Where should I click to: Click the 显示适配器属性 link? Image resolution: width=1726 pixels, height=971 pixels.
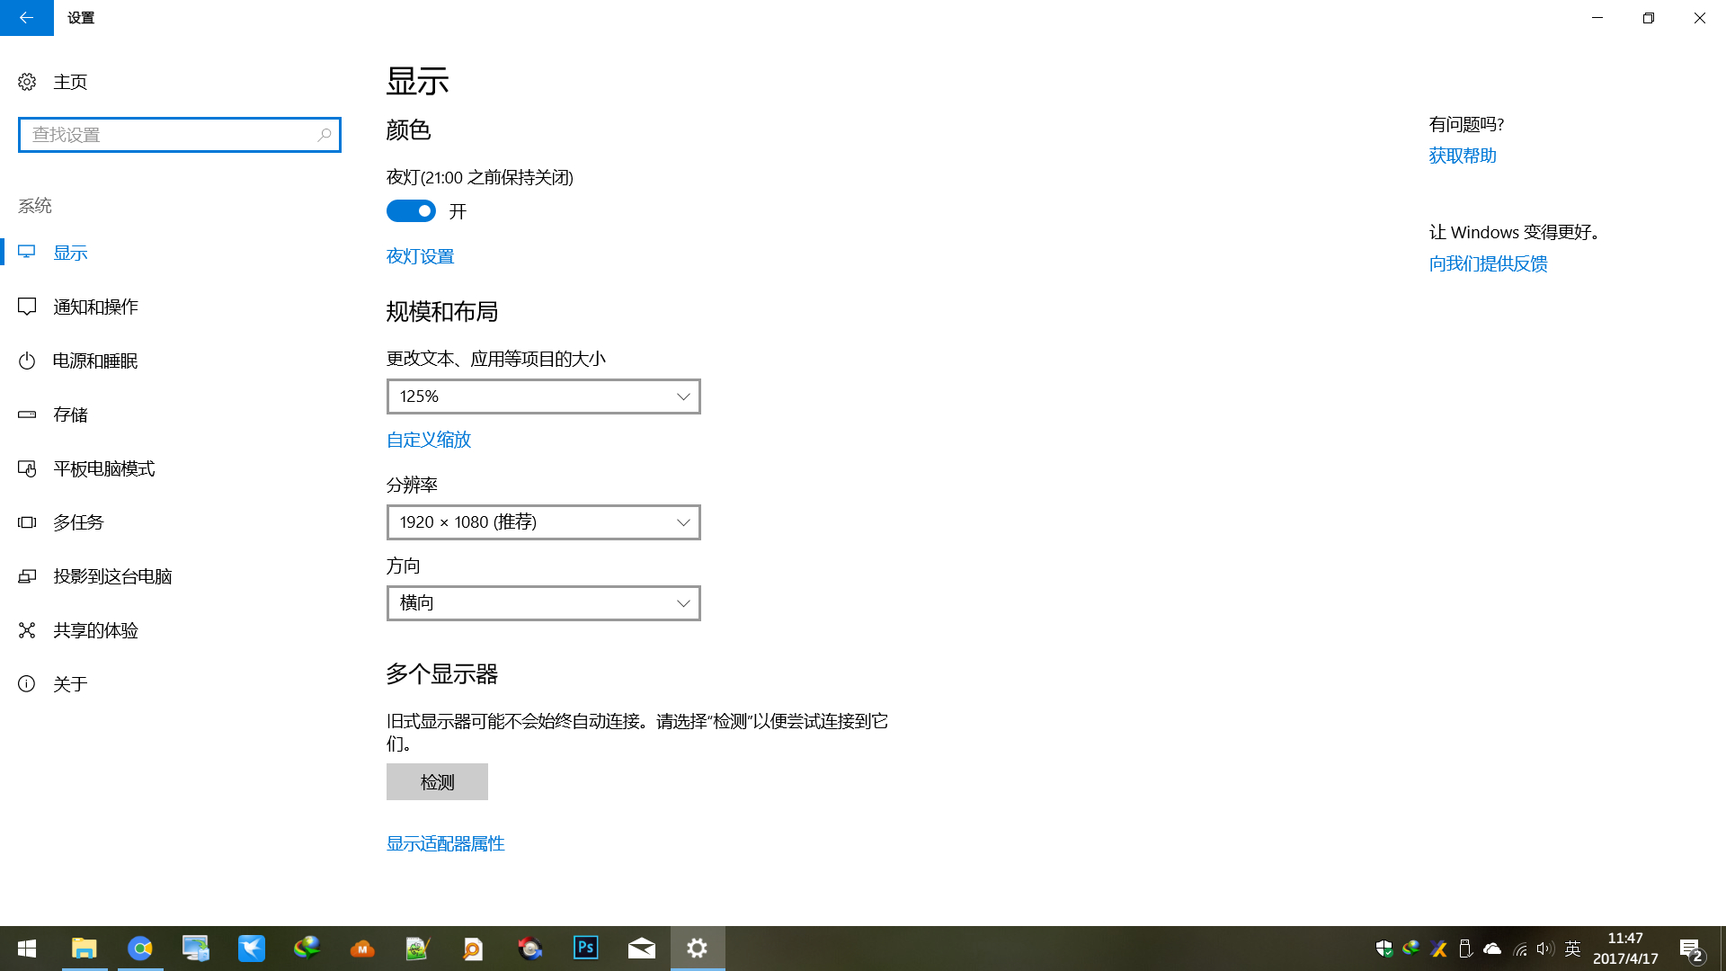tap(445, 843)
